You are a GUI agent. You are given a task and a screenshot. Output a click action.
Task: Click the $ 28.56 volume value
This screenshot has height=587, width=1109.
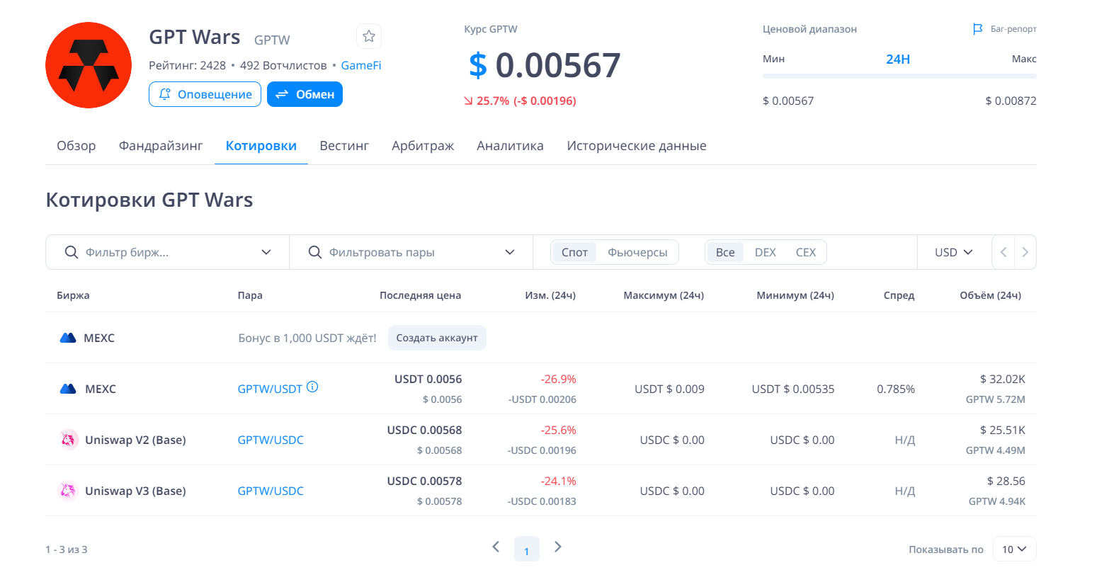[x=1006, y=481]
